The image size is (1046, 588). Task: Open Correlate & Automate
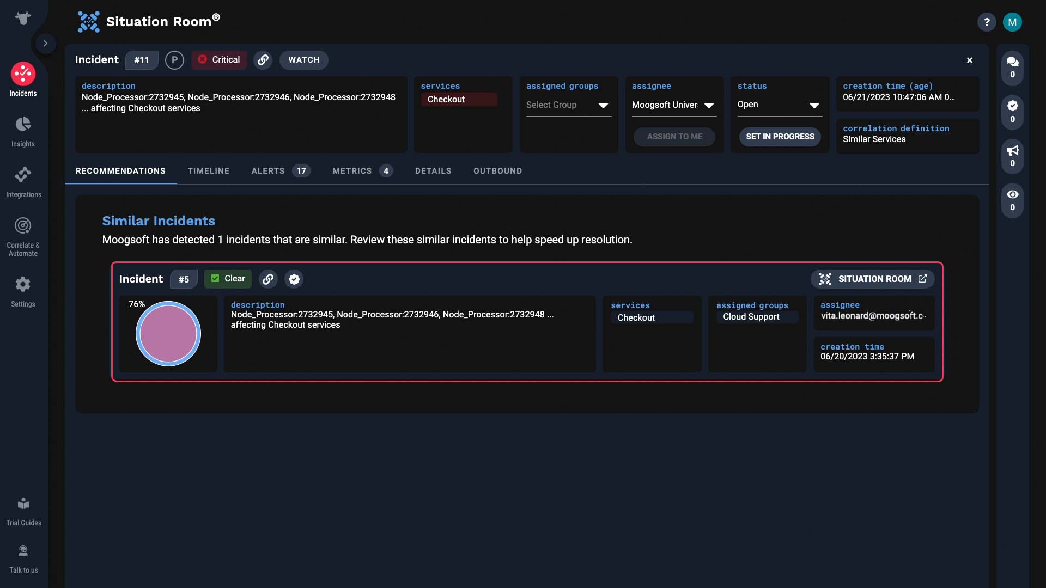point(23,236)
